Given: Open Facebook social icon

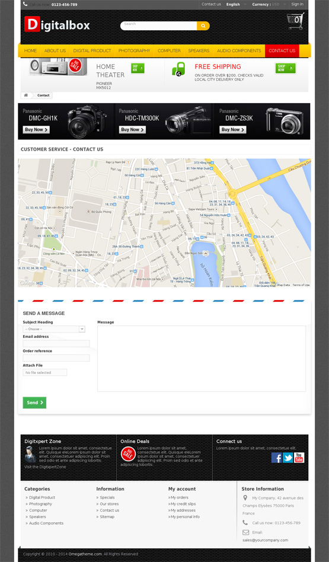Looking at the screenshot, I should [x=276, y=458].
